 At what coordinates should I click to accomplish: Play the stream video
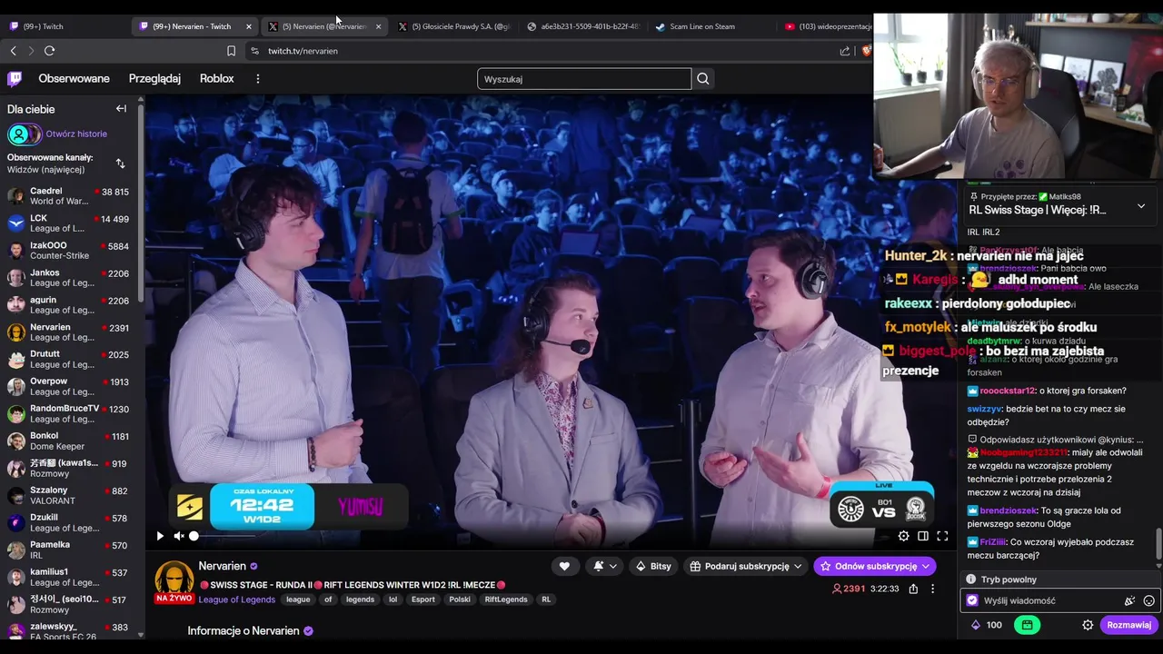tap(160, 536)
